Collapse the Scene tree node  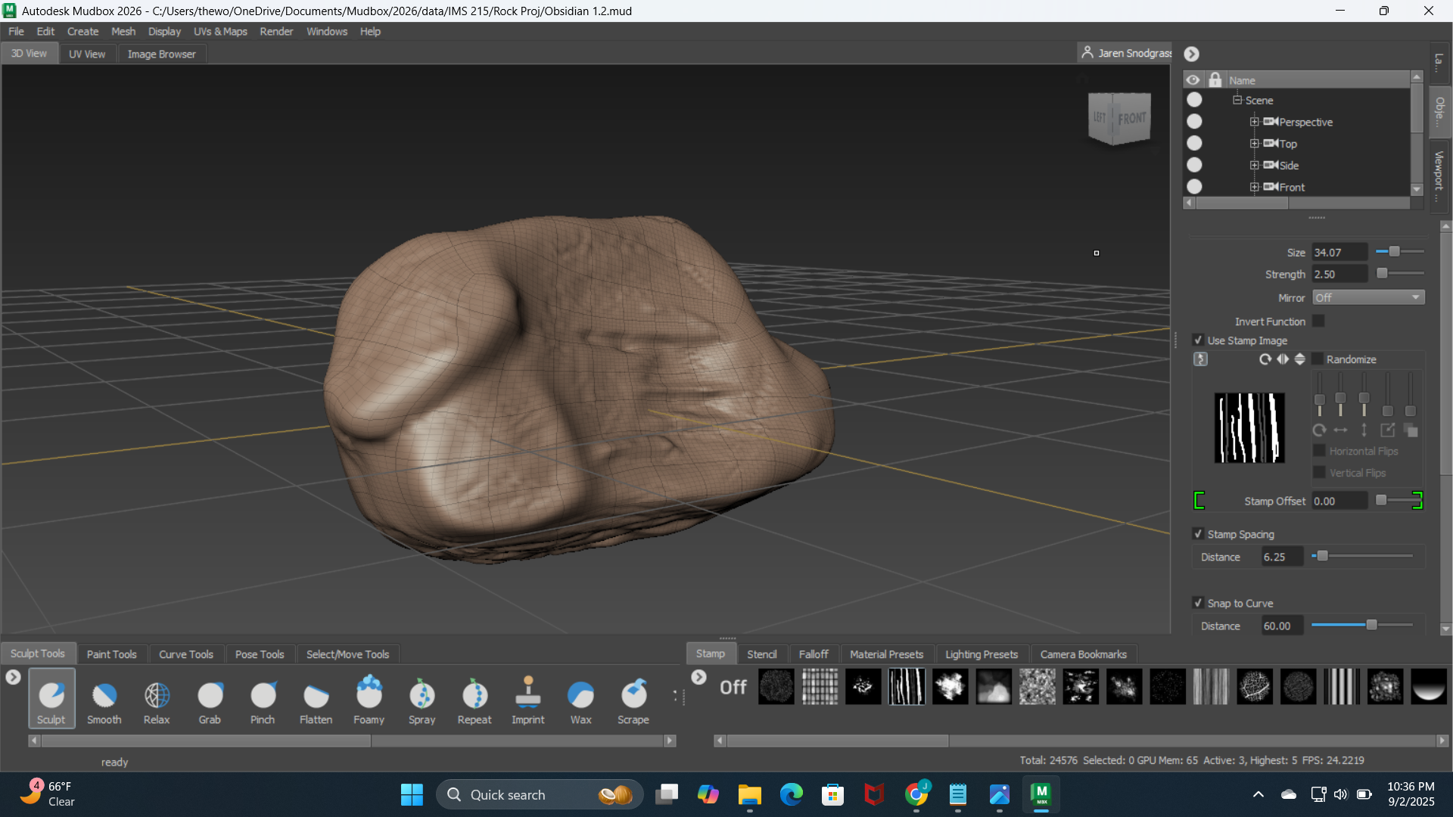[1237, 100]
